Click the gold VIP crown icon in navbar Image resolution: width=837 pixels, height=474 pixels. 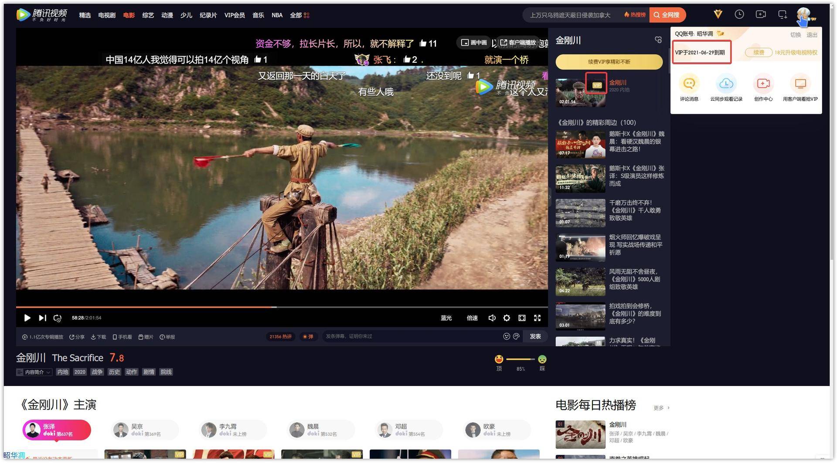[x=717, y=14]
